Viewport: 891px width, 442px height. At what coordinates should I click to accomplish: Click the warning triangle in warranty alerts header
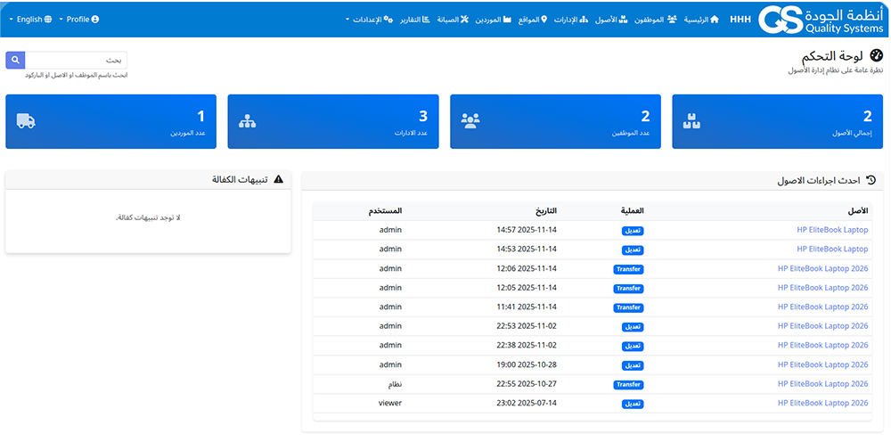click(278, 179)
